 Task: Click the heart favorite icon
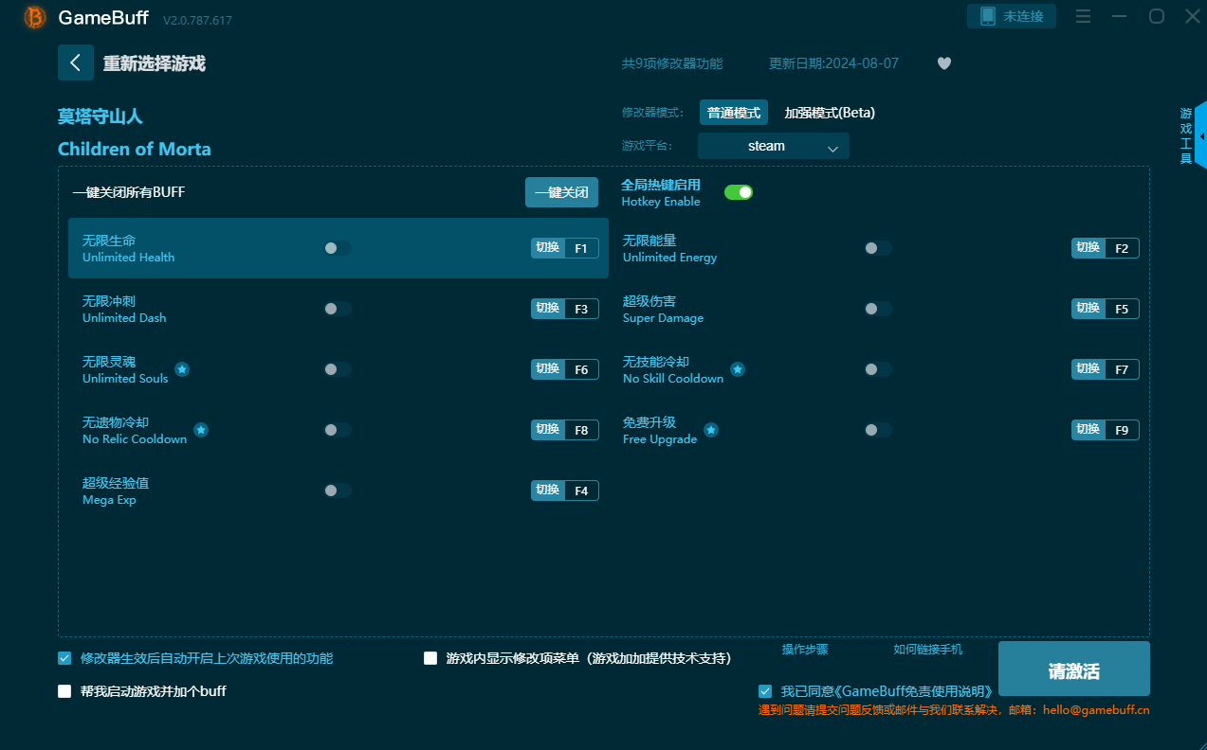tap(943, 63)
